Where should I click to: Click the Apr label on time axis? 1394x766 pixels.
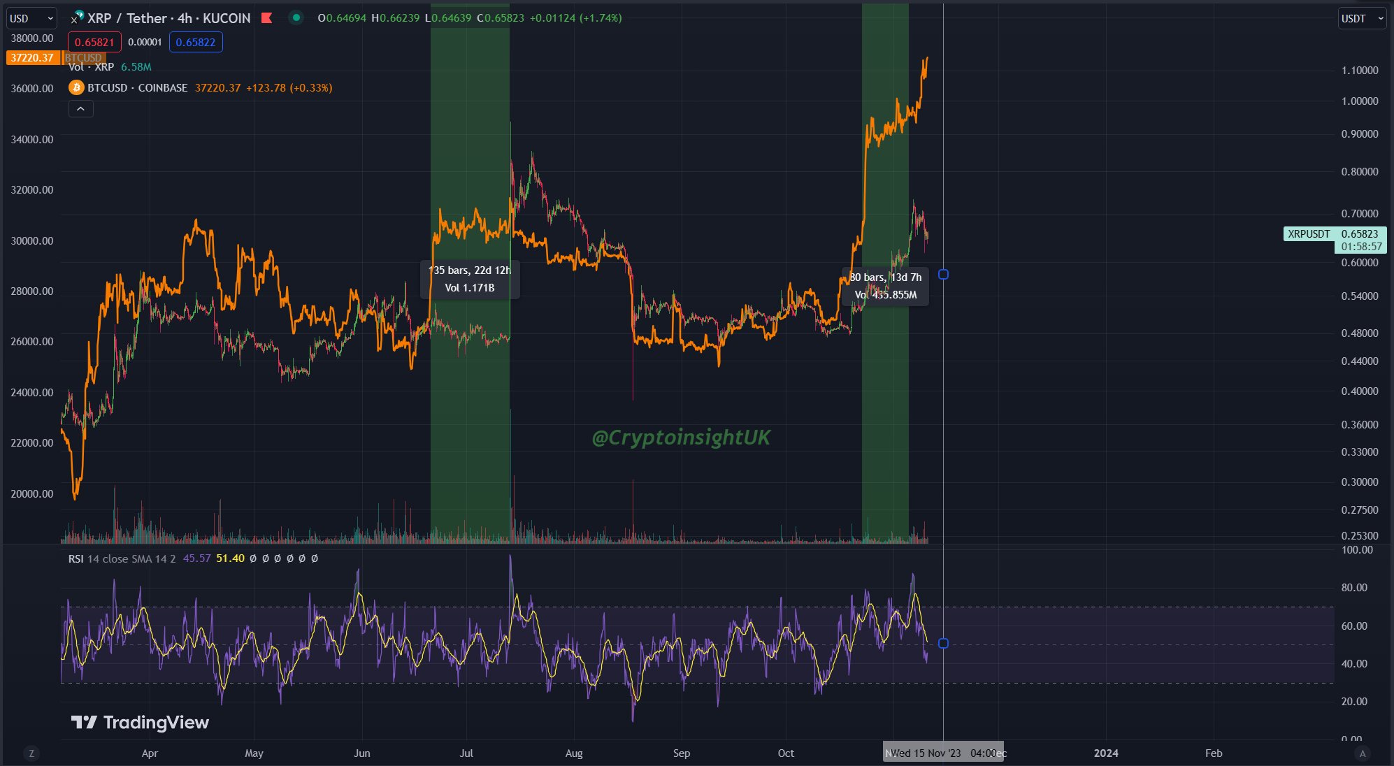[150, 753]
